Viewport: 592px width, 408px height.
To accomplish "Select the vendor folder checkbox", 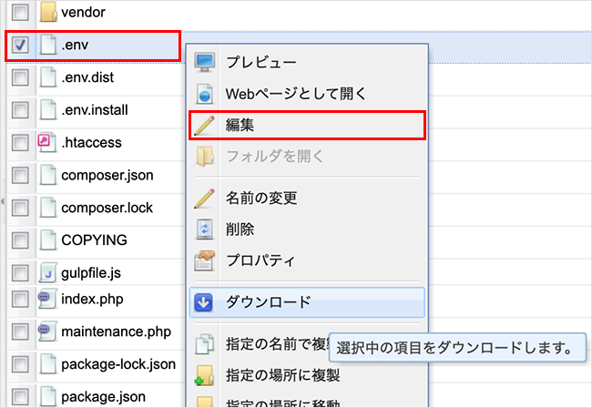I will (x=21, y=13).
